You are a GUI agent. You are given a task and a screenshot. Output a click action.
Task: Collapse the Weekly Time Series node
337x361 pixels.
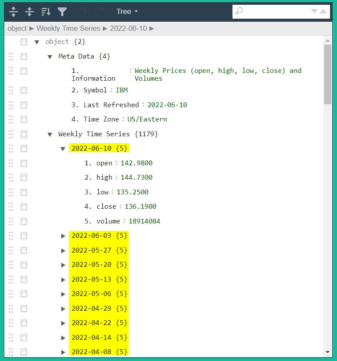tap(50, 134)
